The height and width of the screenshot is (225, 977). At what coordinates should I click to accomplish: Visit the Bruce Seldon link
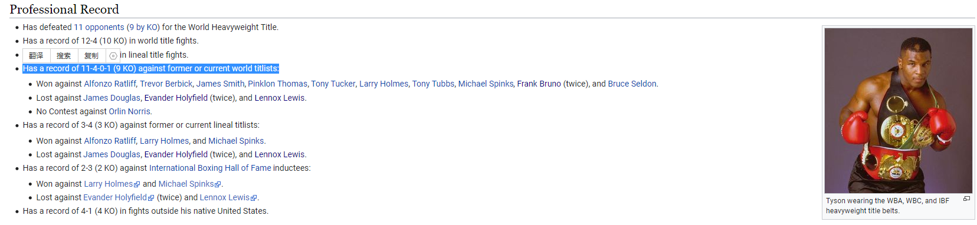point(632,84)
